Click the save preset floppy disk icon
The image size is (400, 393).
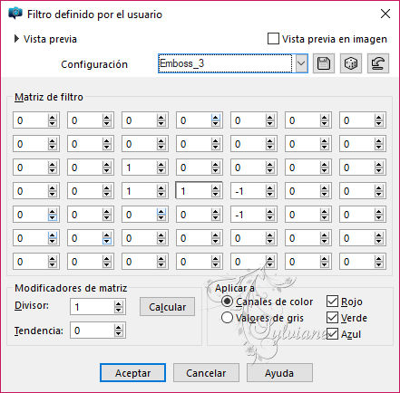pos(324,63)
